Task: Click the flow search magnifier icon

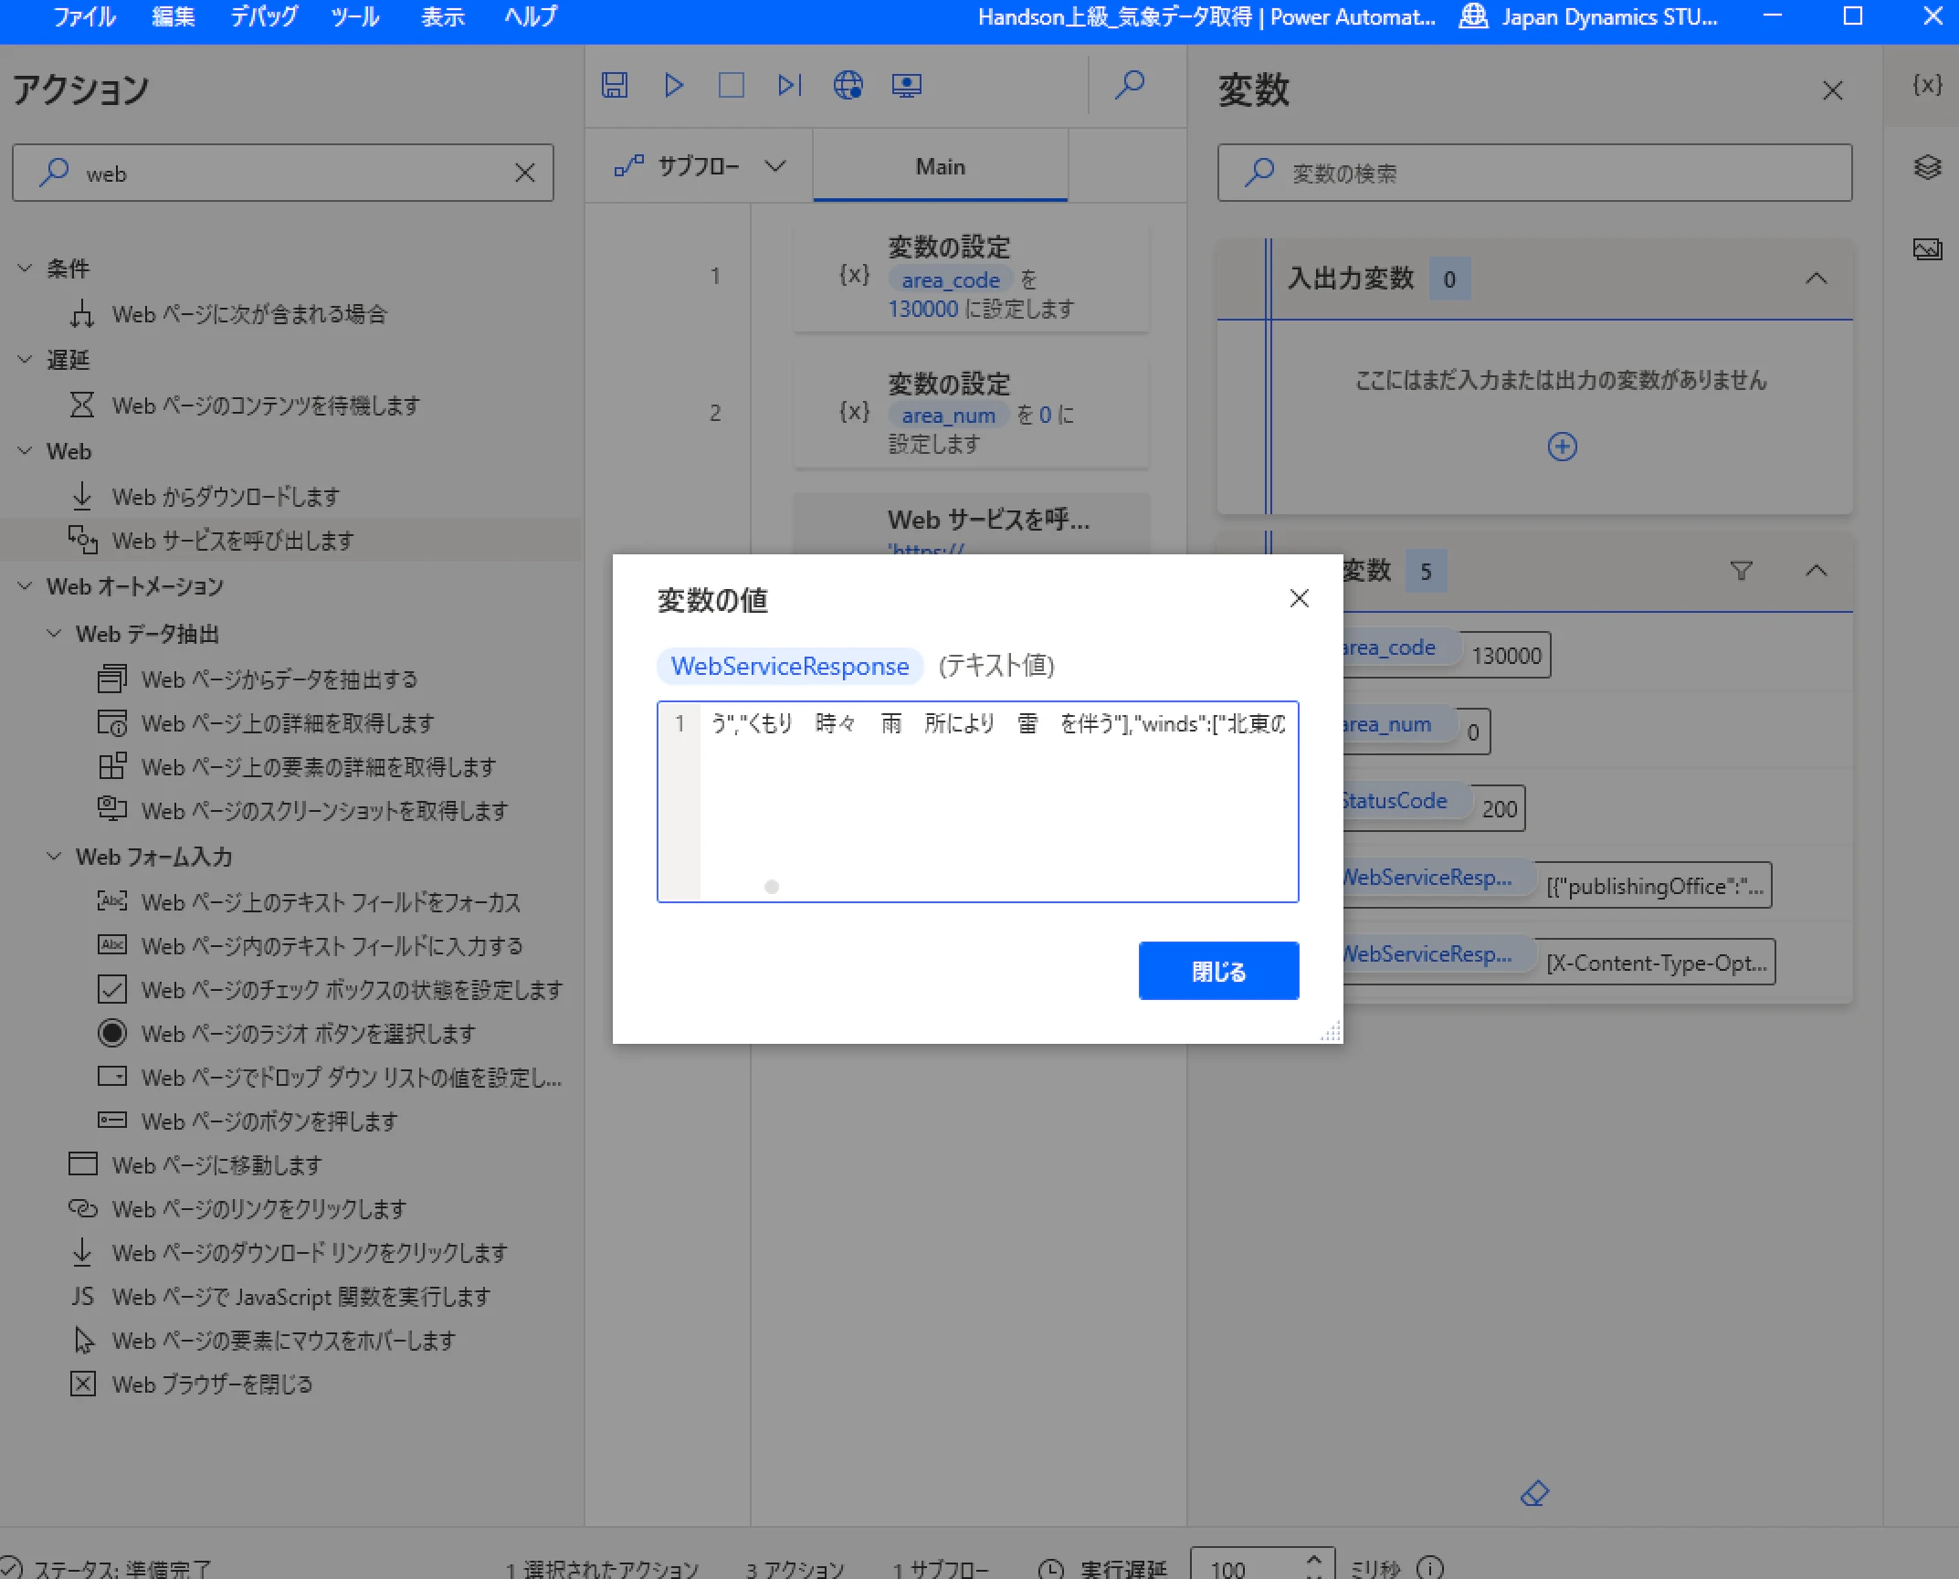Action: (1130, 85)
